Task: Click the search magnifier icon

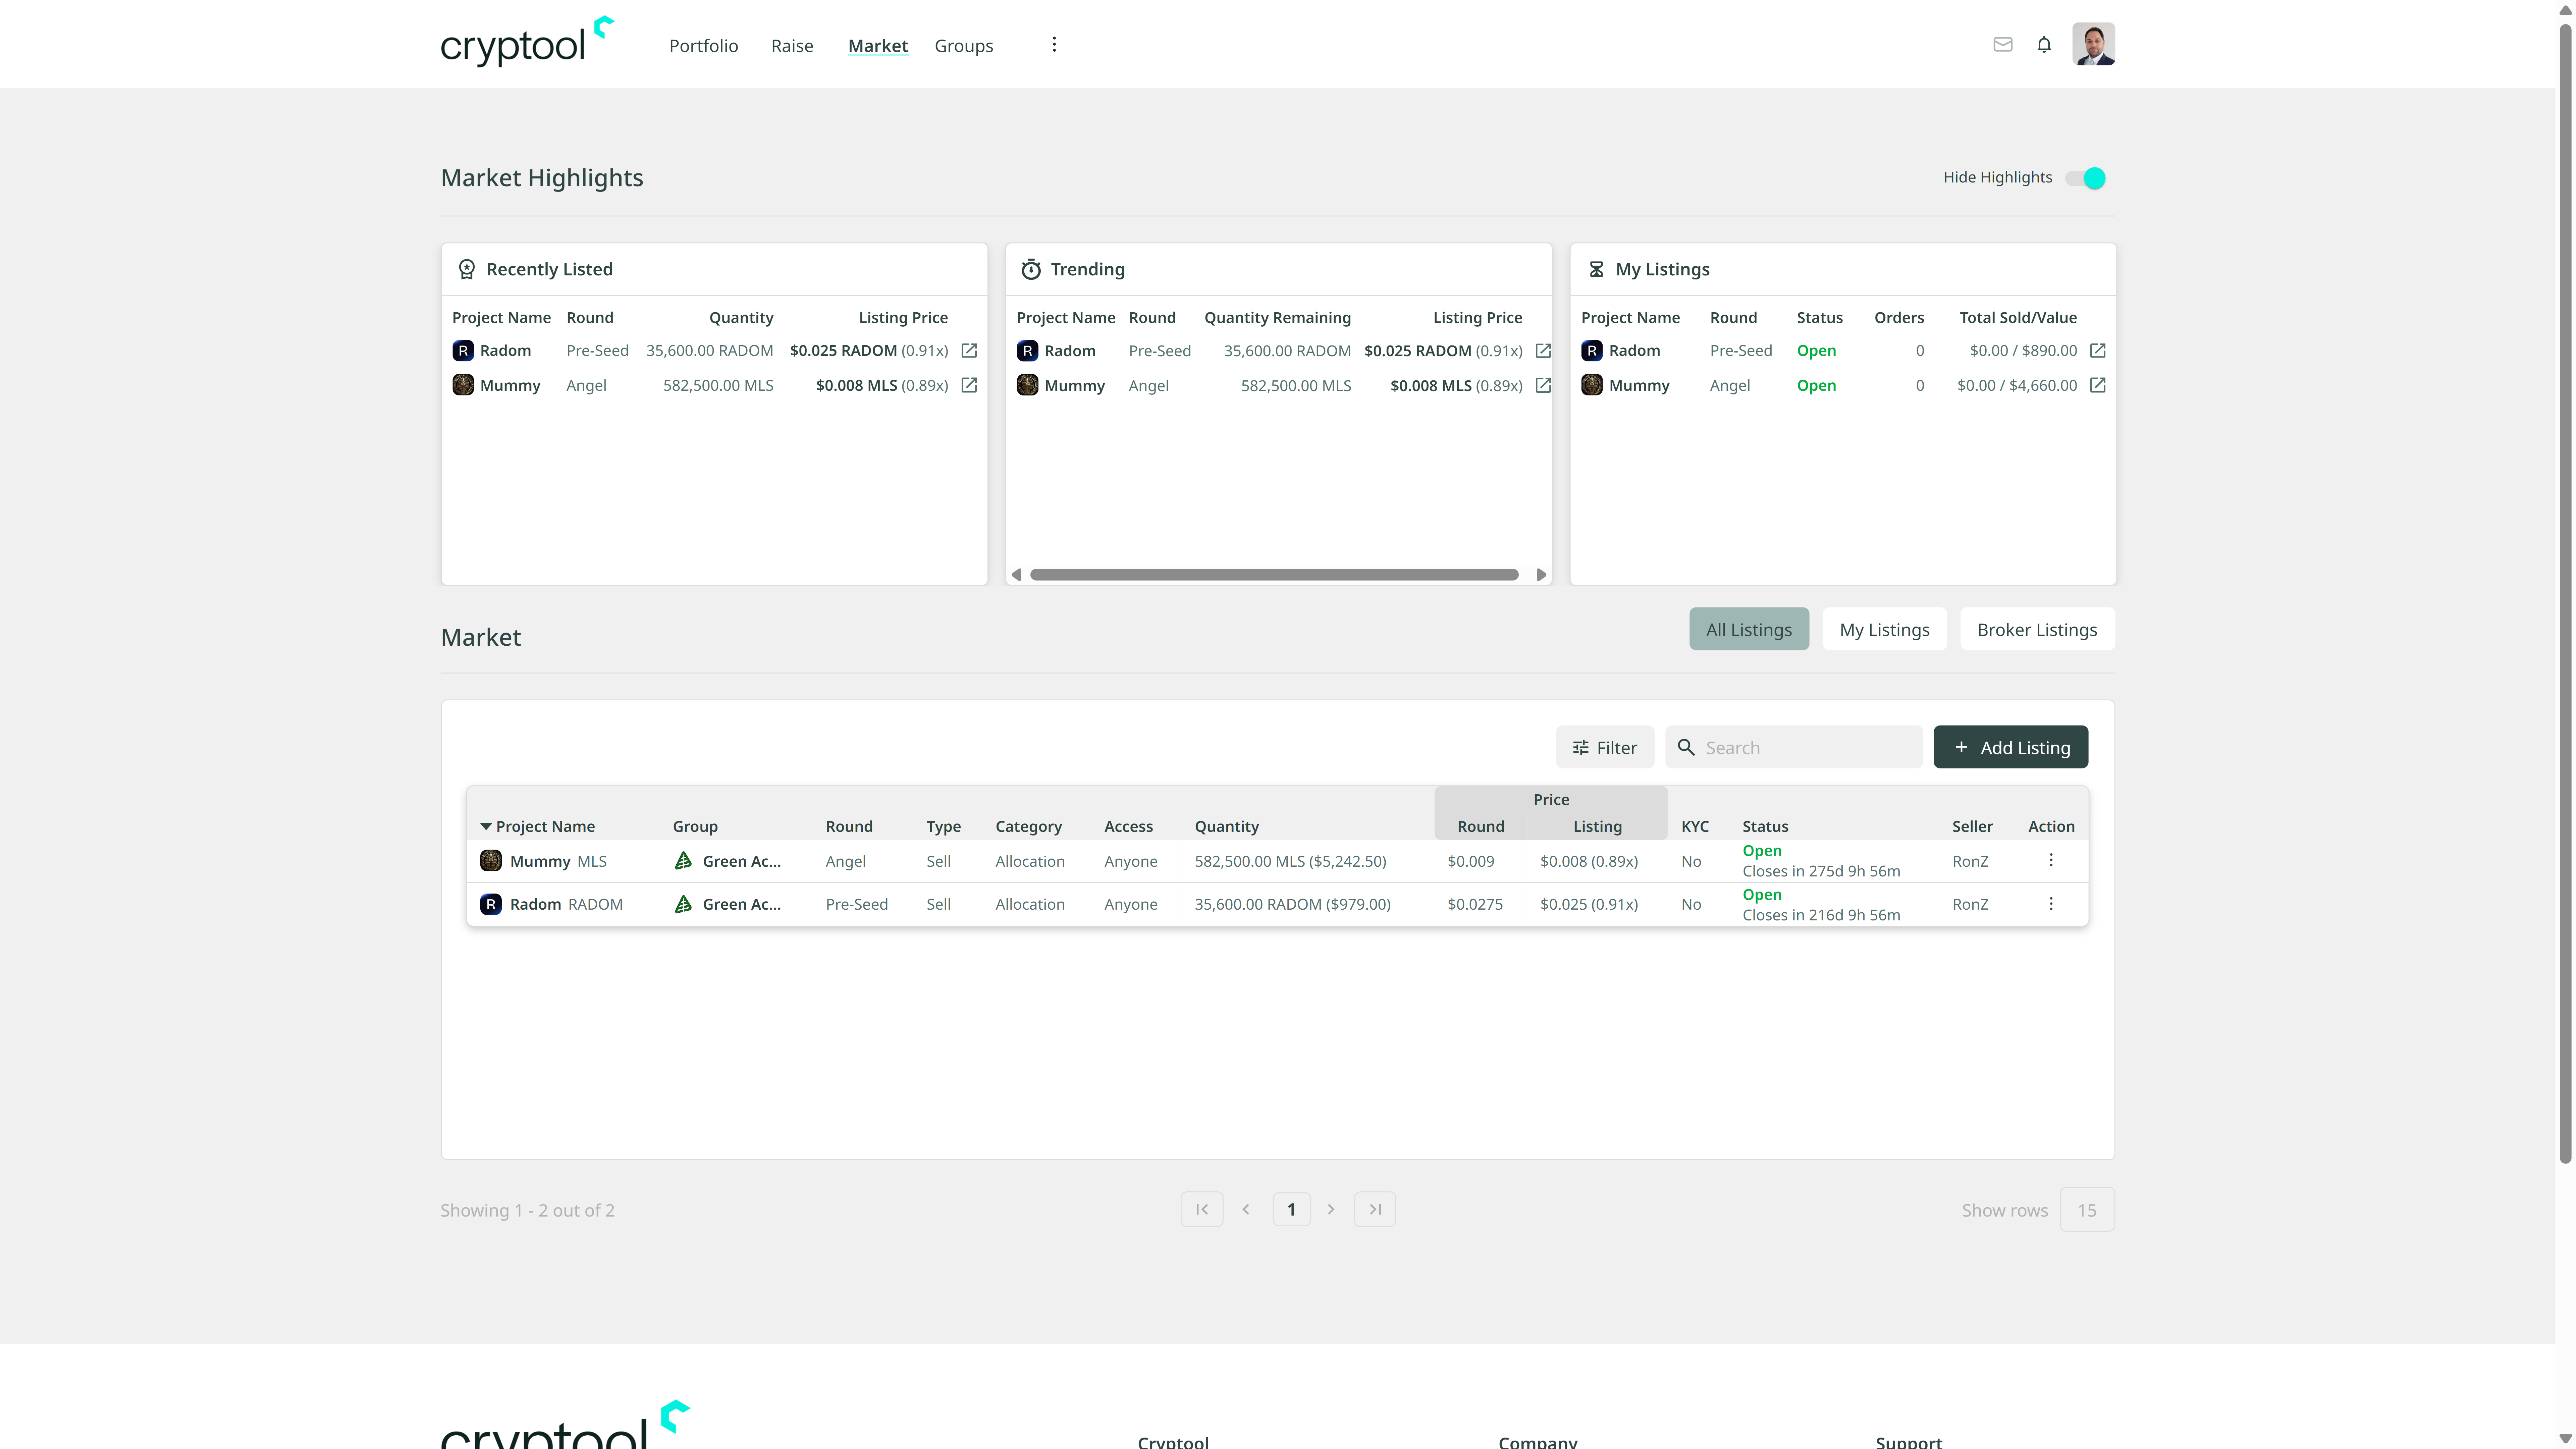Action: coord(1686,747)
